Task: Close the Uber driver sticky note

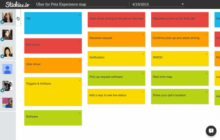Action: (x=80, y=61)
